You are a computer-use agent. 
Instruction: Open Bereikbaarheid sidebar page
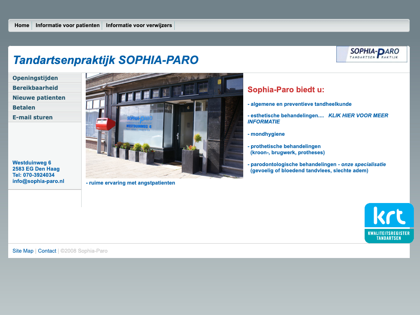click(35, 88)
